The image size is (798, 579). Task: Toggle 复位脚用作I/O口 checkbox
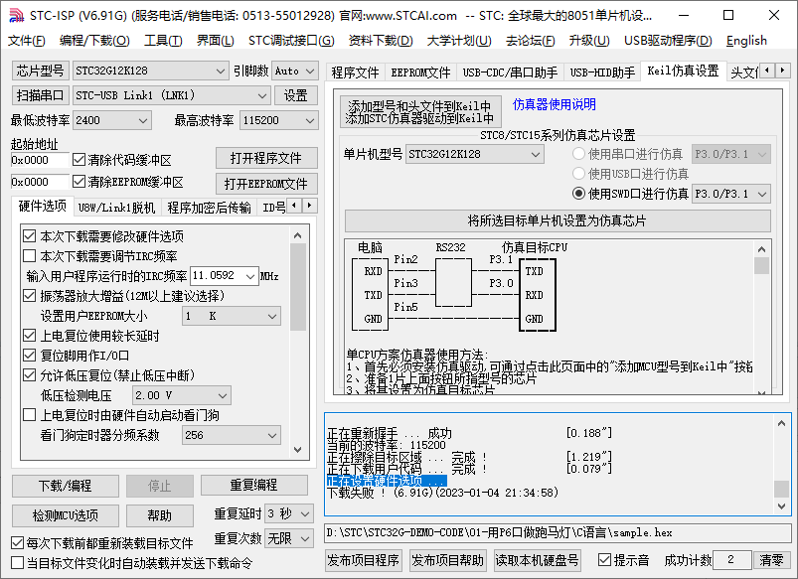pos(30,356)
